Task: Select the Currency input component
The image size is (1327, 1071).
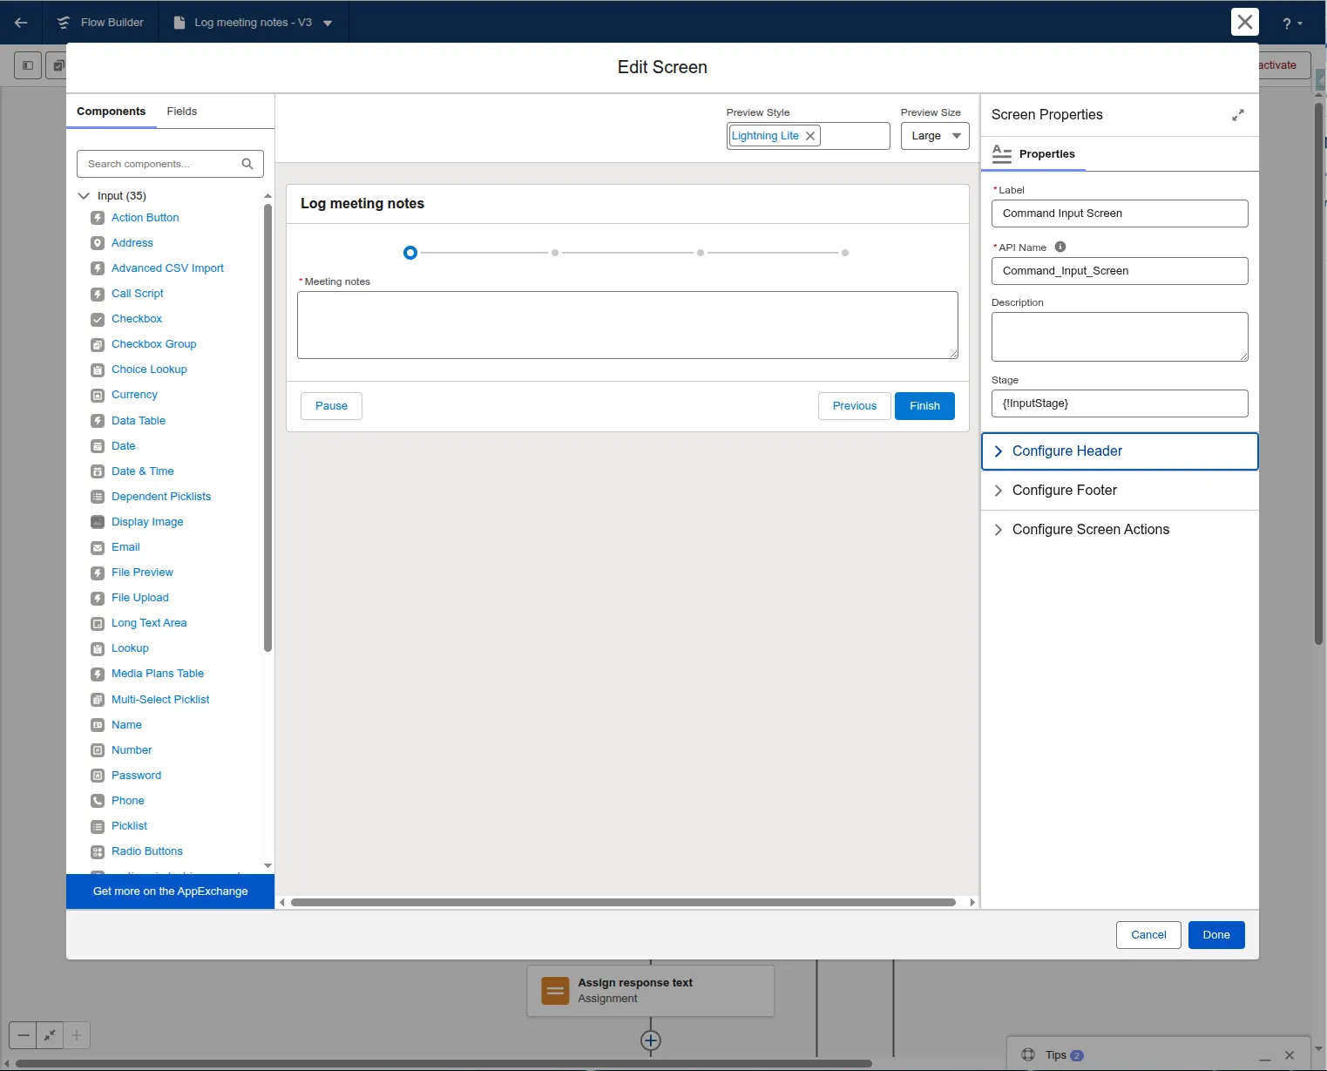Action: click(134, 394)
